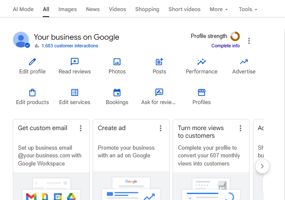Advance the cards carousel with next arrow

pos(262,166)
